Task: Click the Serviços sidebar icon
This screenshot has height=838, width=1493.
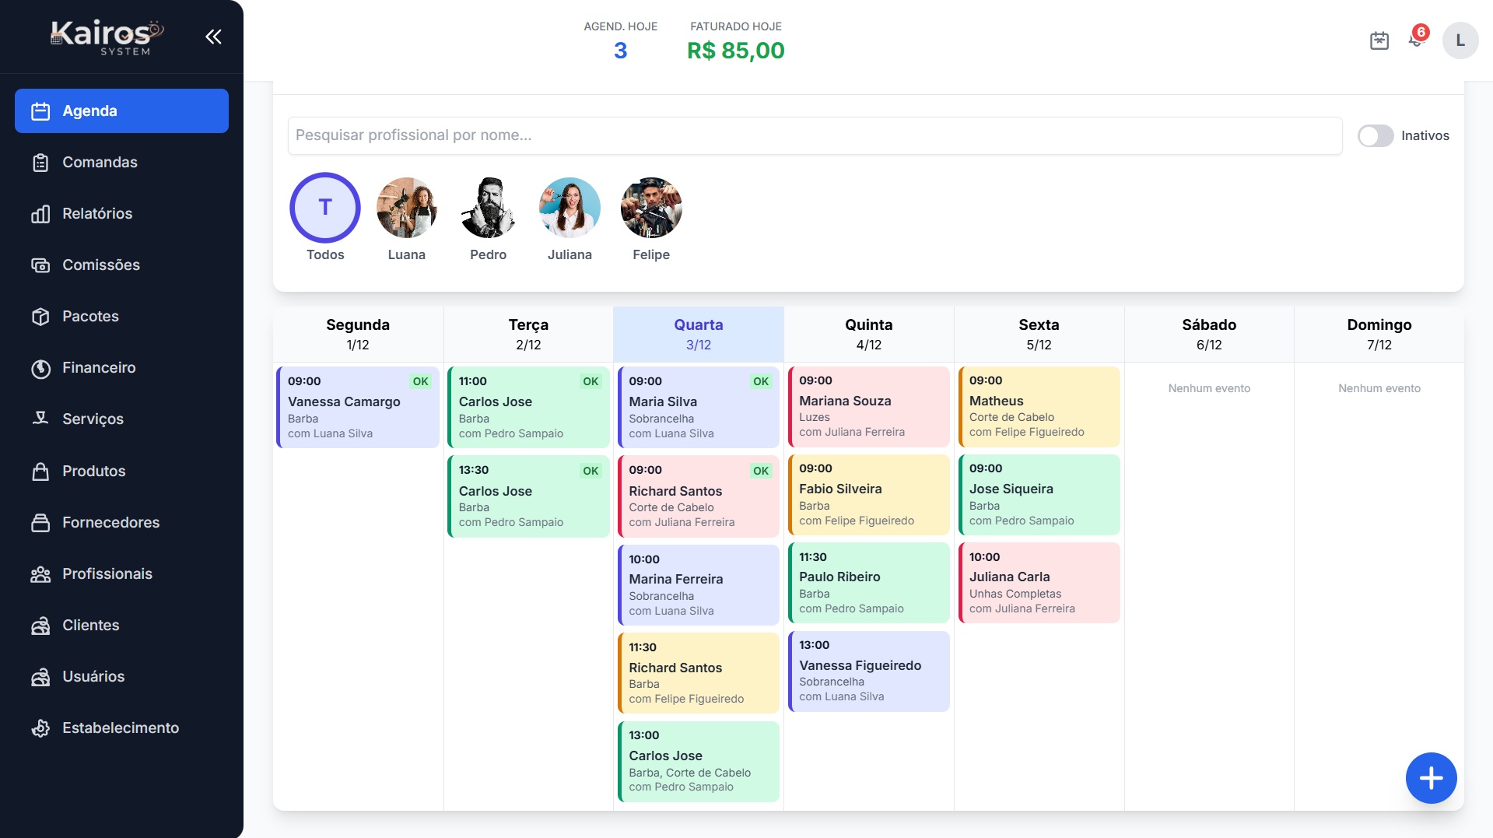Action: point(40,419)
